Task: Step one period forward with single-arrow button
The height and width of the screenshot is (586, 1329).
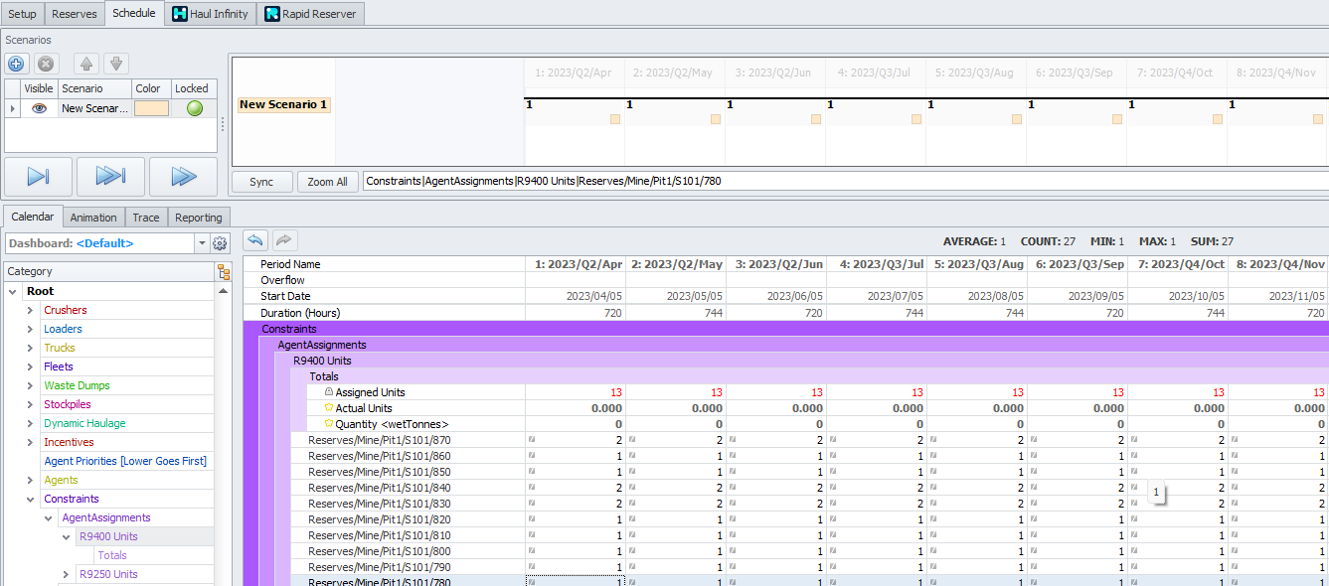Action: click(x=38, y=177)
